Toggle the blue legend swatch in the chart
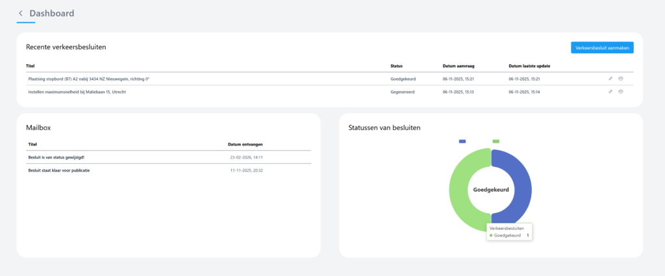665x276 pixels. (x=462, y=141)
